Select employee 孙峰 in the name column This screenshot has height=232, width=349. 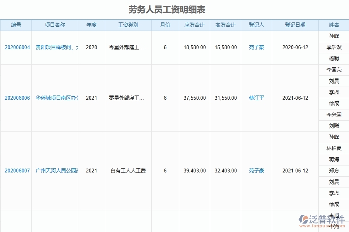333,36
